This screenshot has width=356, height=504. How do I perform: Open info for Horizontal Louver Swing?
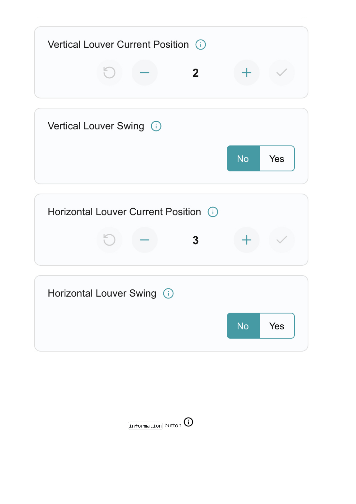(x=168, y=293)
